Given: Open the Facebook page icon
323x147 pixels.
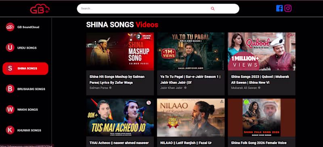Looking at the screenshot, I should [x=279, y=8].
